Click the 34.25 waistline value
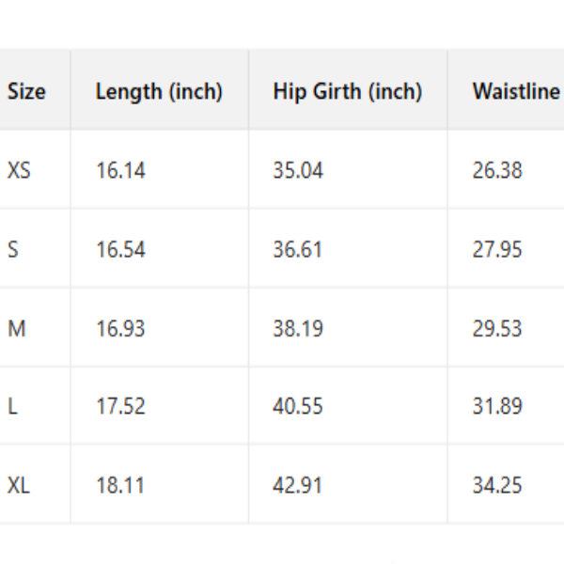The image size is (564, 564). click(x=497, y=486)
